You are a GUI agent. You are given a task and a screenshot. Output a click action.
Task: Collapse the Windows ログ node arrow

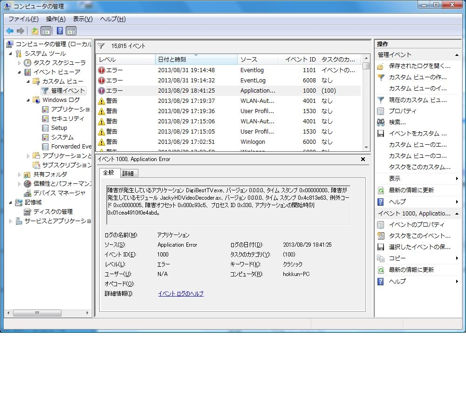point(28,100)
